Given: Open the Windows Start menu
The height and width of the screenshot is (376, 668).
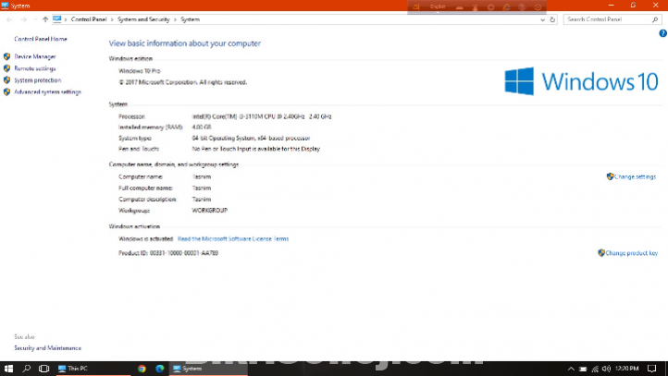Looking at the screenshot, I should [x=8, y=369].
